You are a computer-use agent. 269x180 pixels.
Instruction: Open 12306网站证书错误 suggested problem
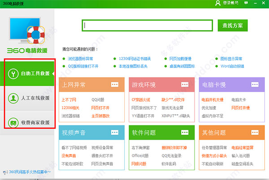[x=134, y=59]
